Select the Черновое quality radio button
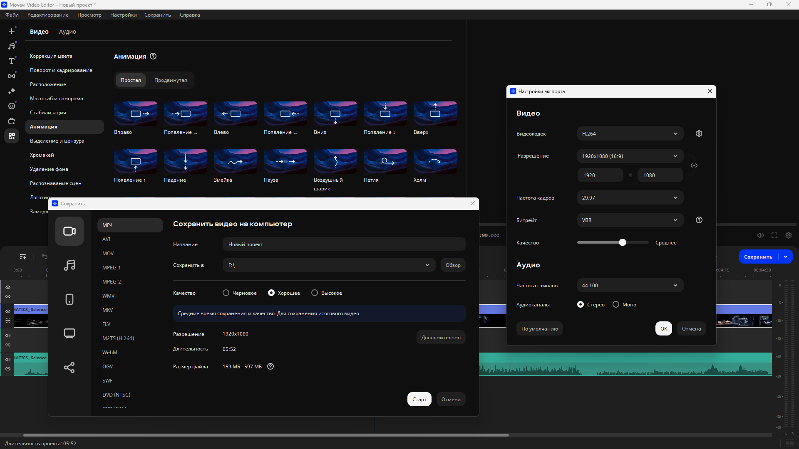This screenshot has height=449, width=799. tap(226, 293)
